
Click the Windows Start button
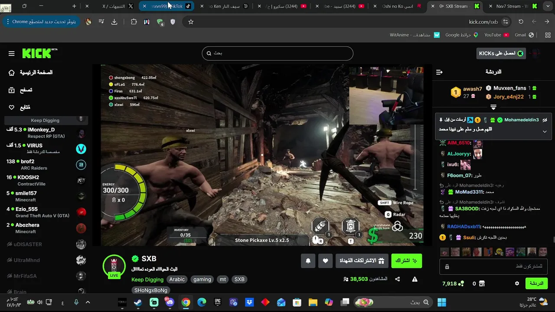[442, 302]
